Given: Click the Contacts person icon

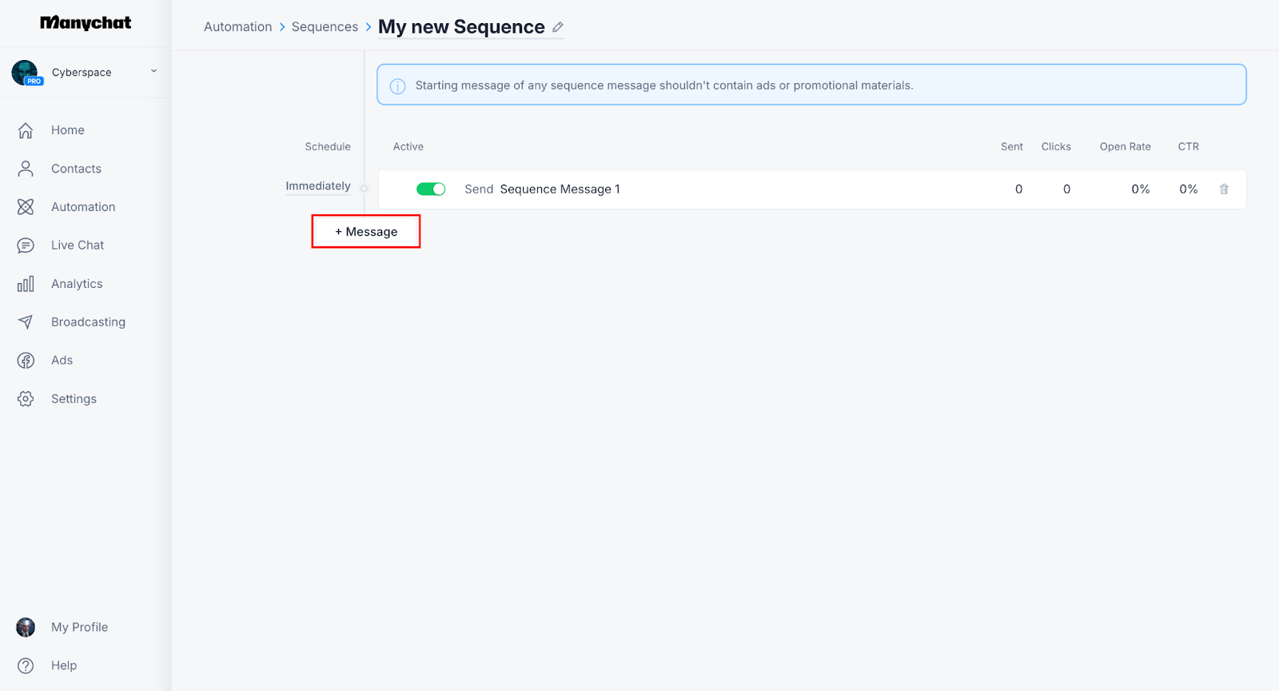Looking at the screenshot, I should (x=26, y=169).
